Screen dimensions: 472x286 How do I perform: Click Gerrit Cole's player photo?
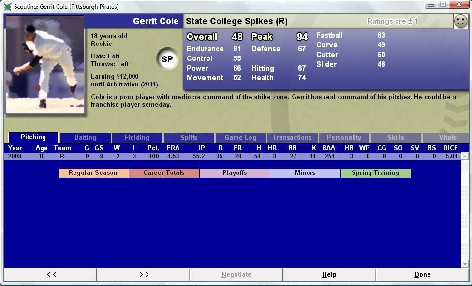click(x=45, y=64)
